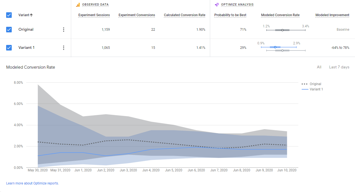The image size is (355, 192).
Task: Open the Original row three-dot menu
Action: click(64, 30)
